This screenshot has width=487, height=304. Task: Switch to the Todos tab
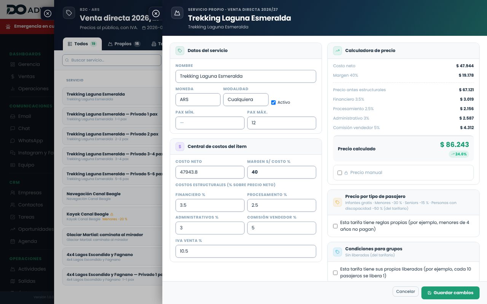(82, 44)
